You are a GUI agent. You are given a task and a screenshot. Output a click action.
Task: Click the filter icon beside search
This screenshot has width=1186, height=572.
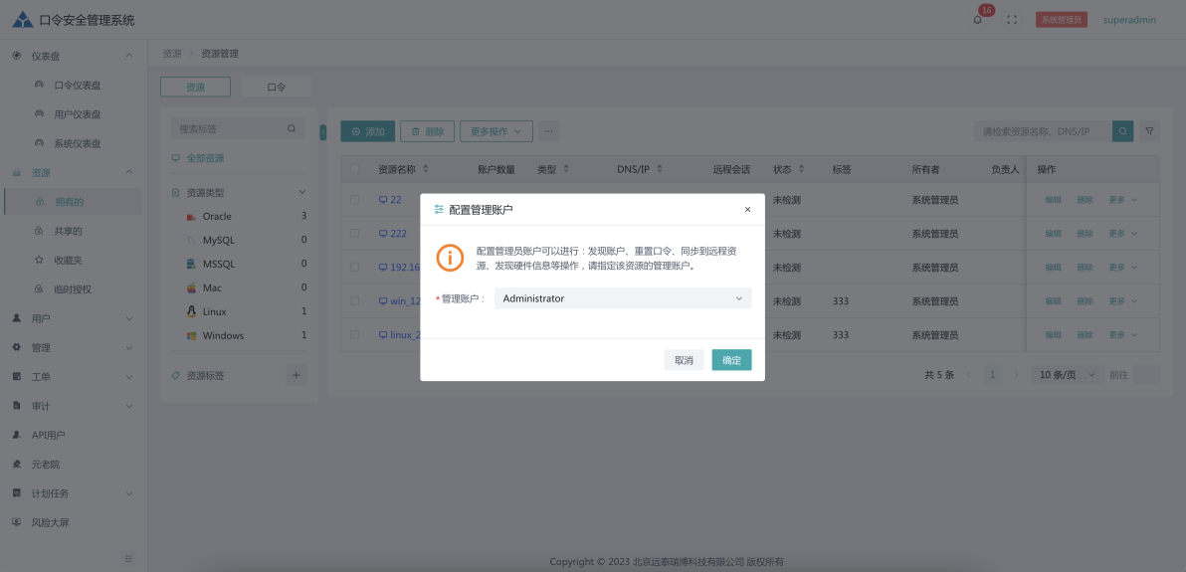point(1149,131)
